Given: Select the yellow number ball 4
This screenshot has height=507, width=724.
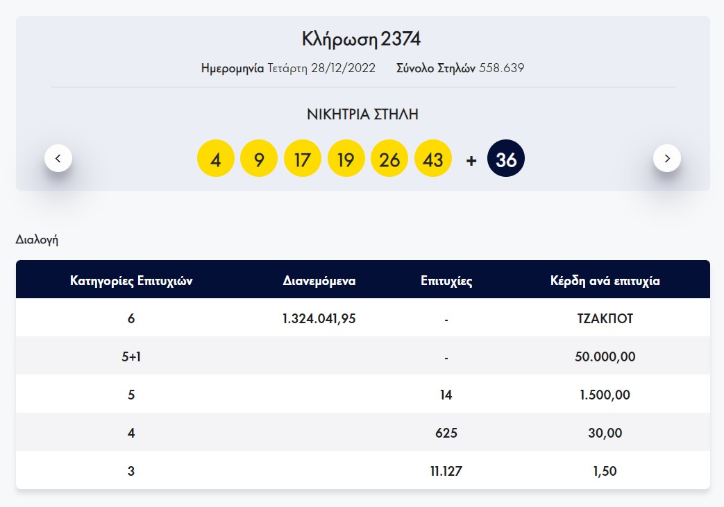Looking at the screenshot, I should point(216,158).
